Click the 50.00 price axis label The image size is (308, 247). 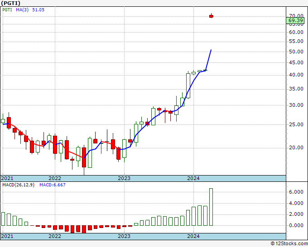pyautogui.click(x=296, y=52)
